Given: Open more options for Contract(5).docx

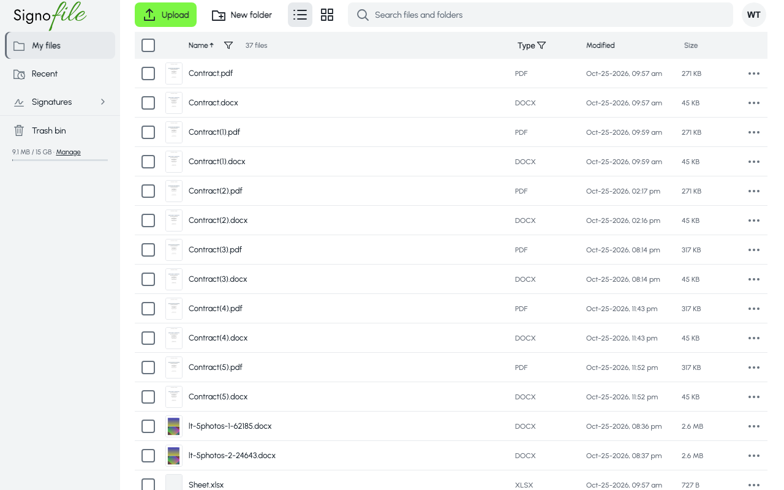Looking at the screenshot, I should pyautogui.click(x=754, y=397).
